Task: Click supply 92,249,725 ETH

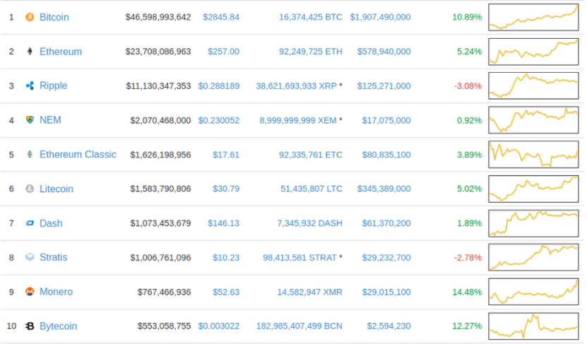Action: coord(311,52)
